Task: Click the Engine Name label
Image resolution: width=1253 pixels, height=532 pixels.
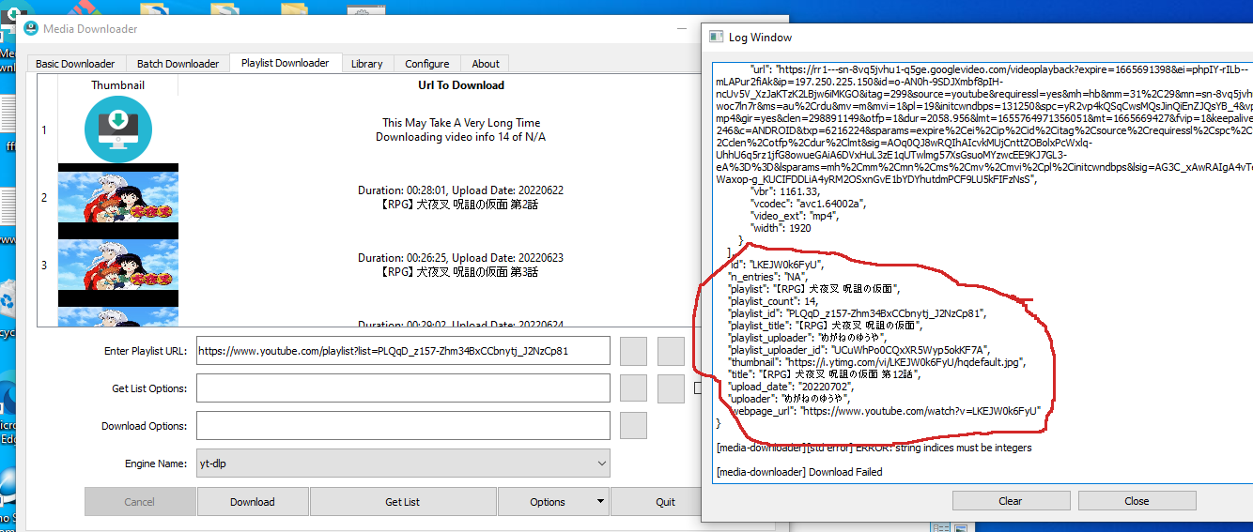Action: 155,464
